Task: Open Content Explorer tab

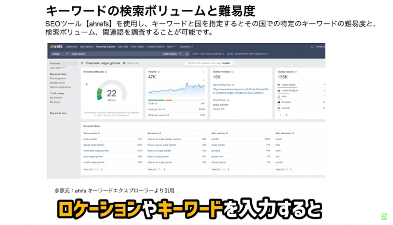Action: click(156, 47)
